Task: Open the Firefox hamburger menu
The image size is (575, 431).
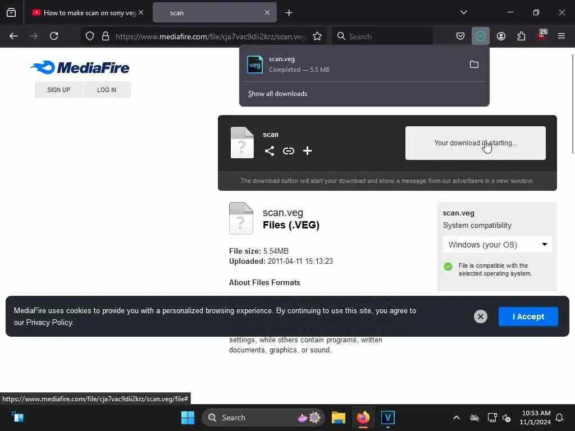Action: (x=562, y=36)
